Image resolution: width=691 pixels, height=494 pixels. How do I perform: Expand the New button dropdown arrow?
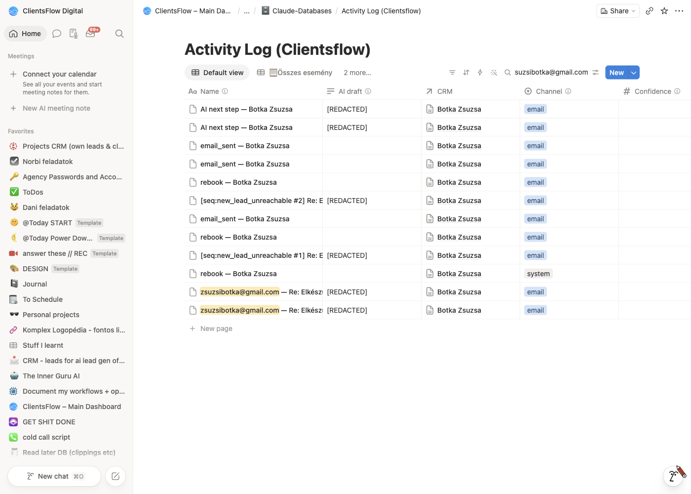(634, 73)
